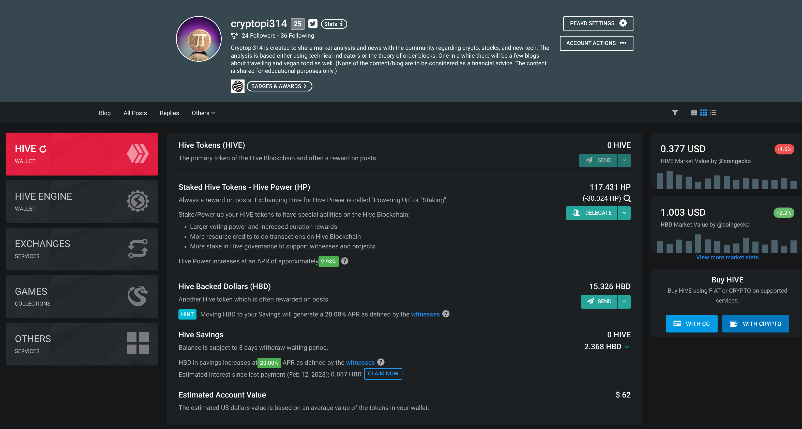Viewport: 802px width, 429px height.
Task: Click the 15.326 HBD balance
Action: 610,286
